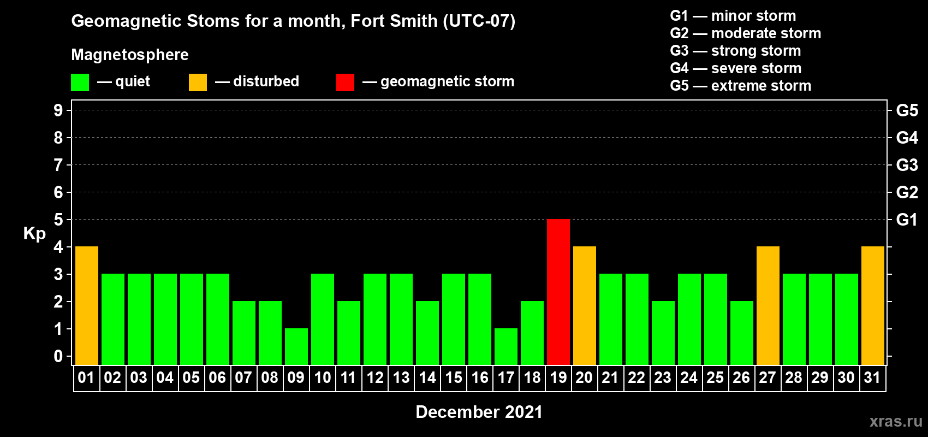
Task: Click the G1 label on right axis
Action: point(907,220)
